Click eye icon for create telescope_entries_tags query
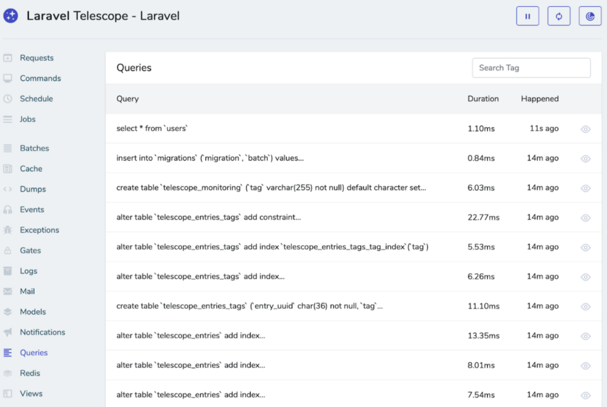 586,307
